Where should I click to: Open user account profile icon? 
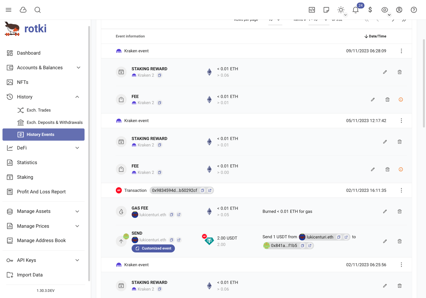(399, 10)
